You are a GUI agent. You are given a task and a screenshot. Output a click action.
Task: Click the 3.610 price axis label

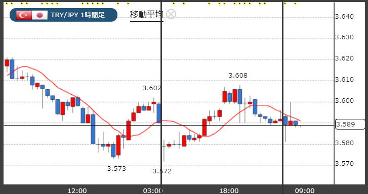click(344, 80)
